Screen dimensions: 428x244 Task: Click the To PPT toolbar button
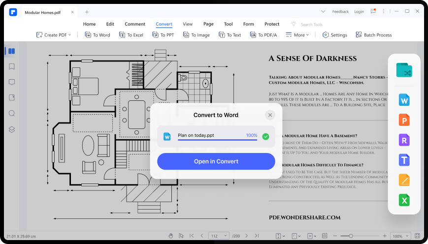point(163,35)
